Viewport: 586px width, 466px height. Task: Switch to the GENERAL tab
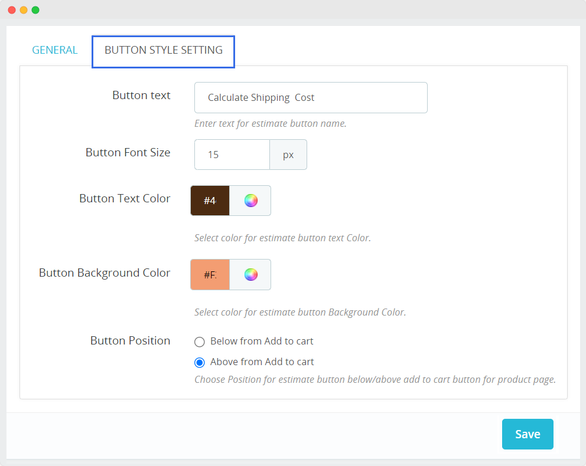click(x=55, y=50)
